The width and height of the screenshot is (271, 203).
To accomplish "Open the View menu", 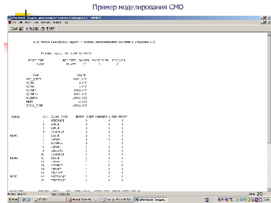I will [36, 22].
